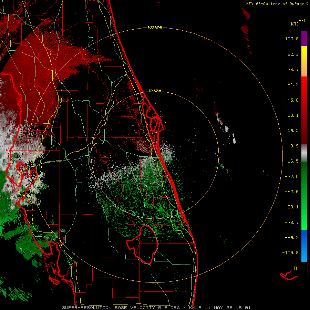Click the bright green segment of color bar
This screenshot has width=310, height=310.
pos(304,196)
